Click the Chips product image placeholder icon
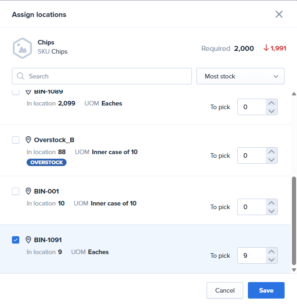Image resolution: width=297 pixels, height=305 pixels. pyautogui.click(x=22, y=48)
